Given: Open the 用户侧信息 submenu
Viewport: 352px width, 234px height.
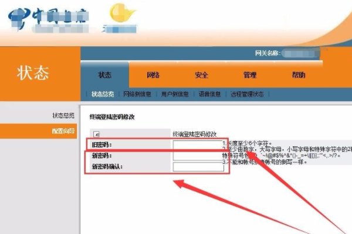Looking at the screenshot, I should click(x=175, y=94).
